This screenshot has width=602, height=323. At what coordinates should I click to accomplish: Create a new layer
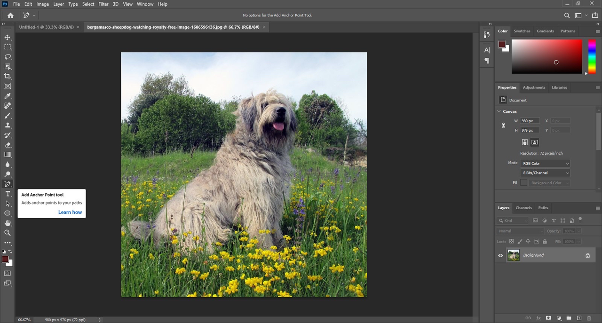[579, 318]
